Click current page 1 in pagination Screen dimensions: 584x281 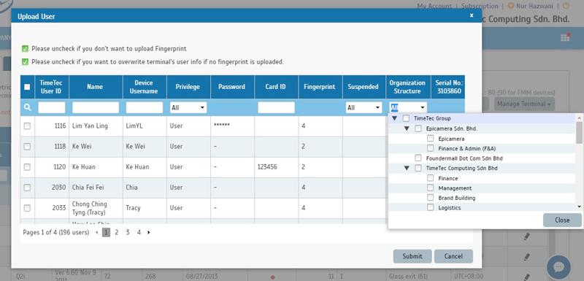pos(106,232)
